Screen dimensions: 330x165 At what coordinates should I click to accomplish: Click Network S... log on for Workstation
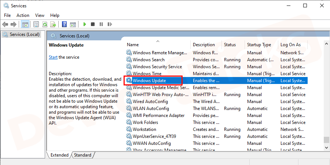292,129
